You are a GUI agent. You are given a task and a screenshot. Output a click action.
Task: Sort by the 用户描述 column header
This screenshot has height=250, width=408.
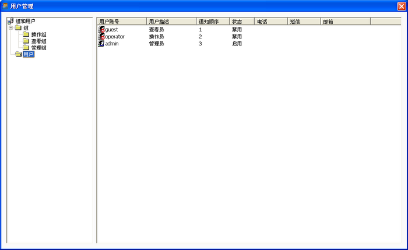(171, 21)
